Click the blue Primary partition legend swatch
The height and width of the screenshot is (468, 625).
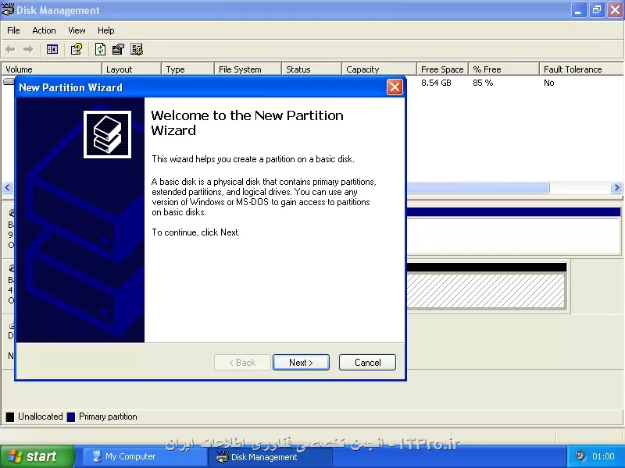click(x=71, y=417)
